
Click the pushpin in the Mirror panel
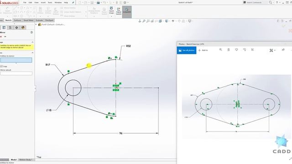(5, 36)
